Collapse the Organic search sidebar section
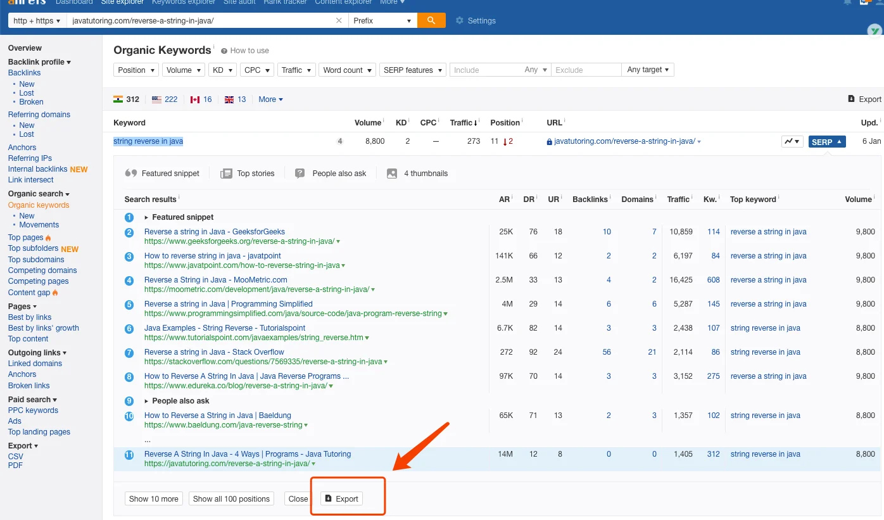Viewport: 884px width, 520px height. click(x=39, y=194)
